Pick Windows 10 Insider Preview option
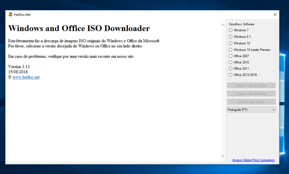Viewport: 289px width, 174px height. pyautogui.click(x=231, y=50)
